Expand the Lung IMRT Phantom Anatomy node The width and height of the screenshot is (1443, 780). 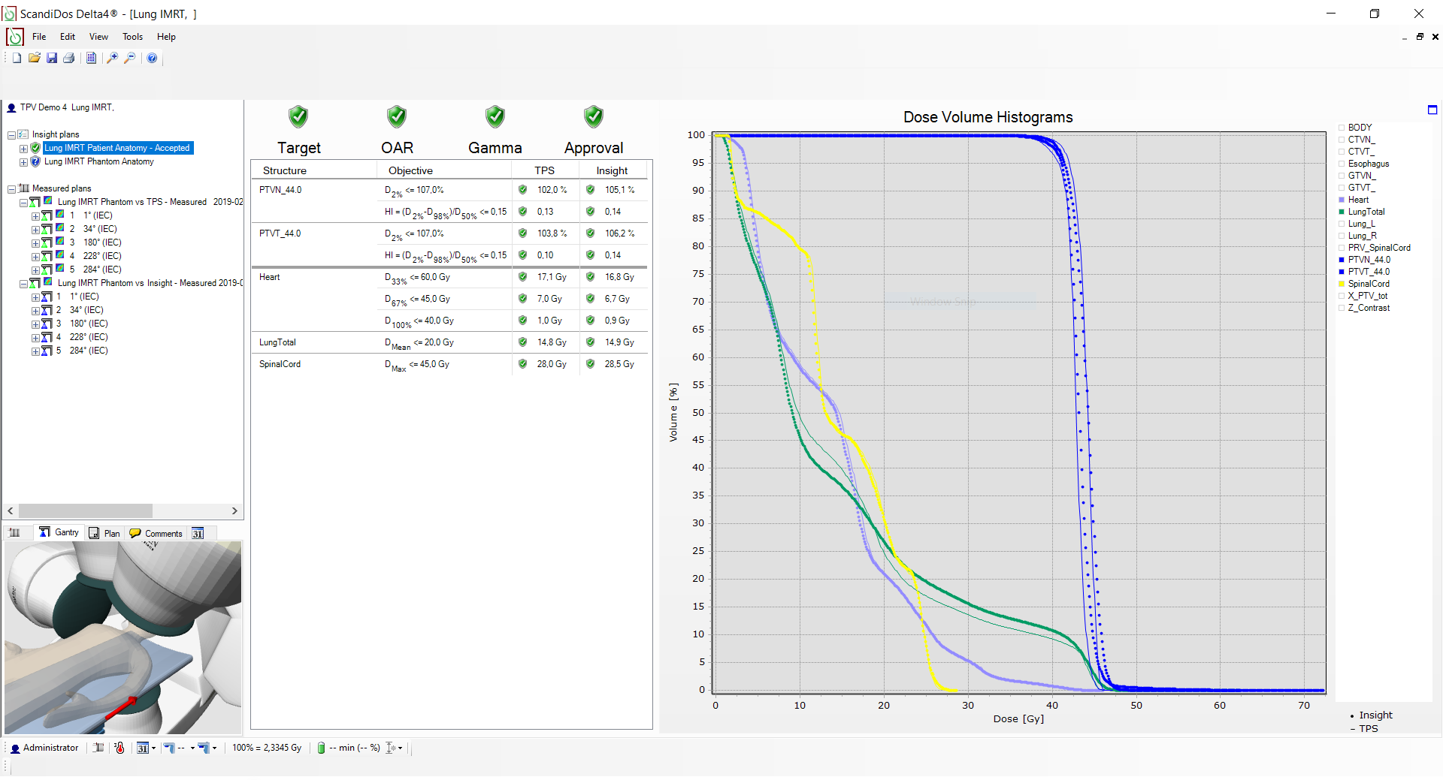(23, 162)
